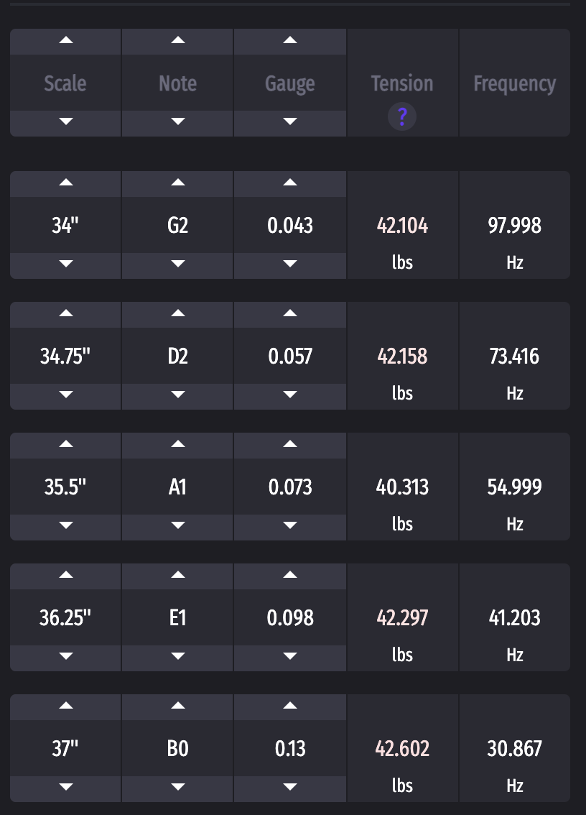The image size is (586, 815).
Task: Decrease the 36.25" scale with down arrow
Action: pos(65,658)
